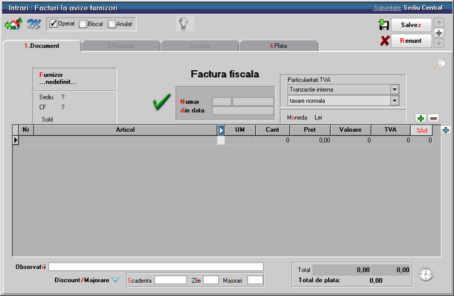
Task: Switch to the 1.Document tab
Action: 42,46
